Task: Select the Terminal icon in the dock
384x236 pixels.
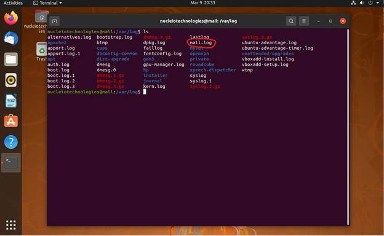Action: pyautogui.click(x=11, y=163)
